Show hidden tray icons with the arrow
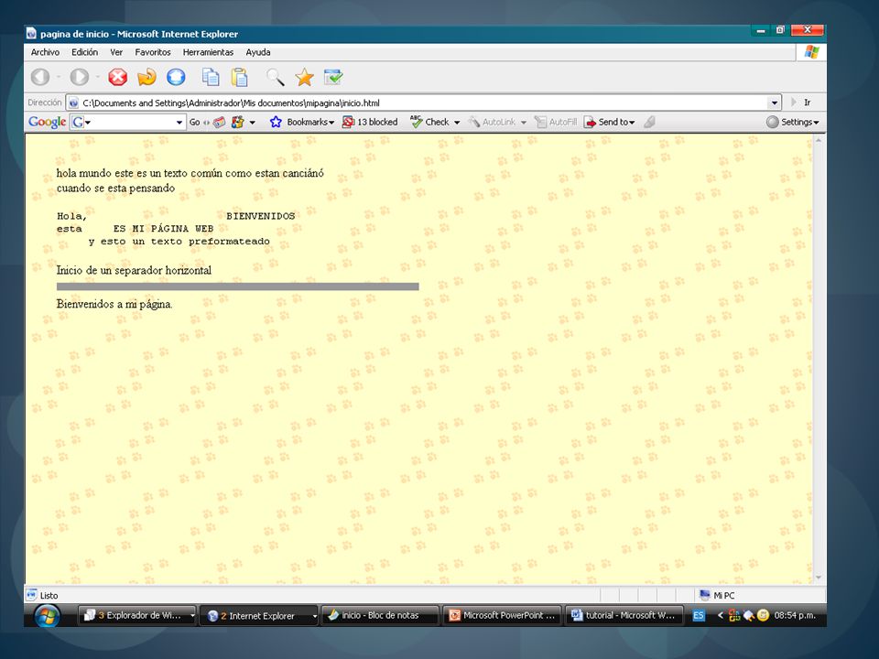The height and width of the screenshot is (659, 879). (x=721, y=615)
